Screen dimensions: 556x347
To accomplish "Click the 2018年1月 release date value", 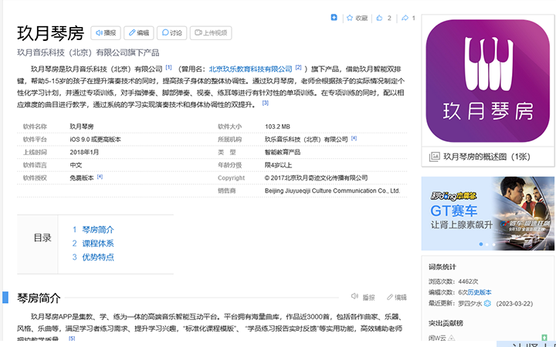I will tap(84, 152).
